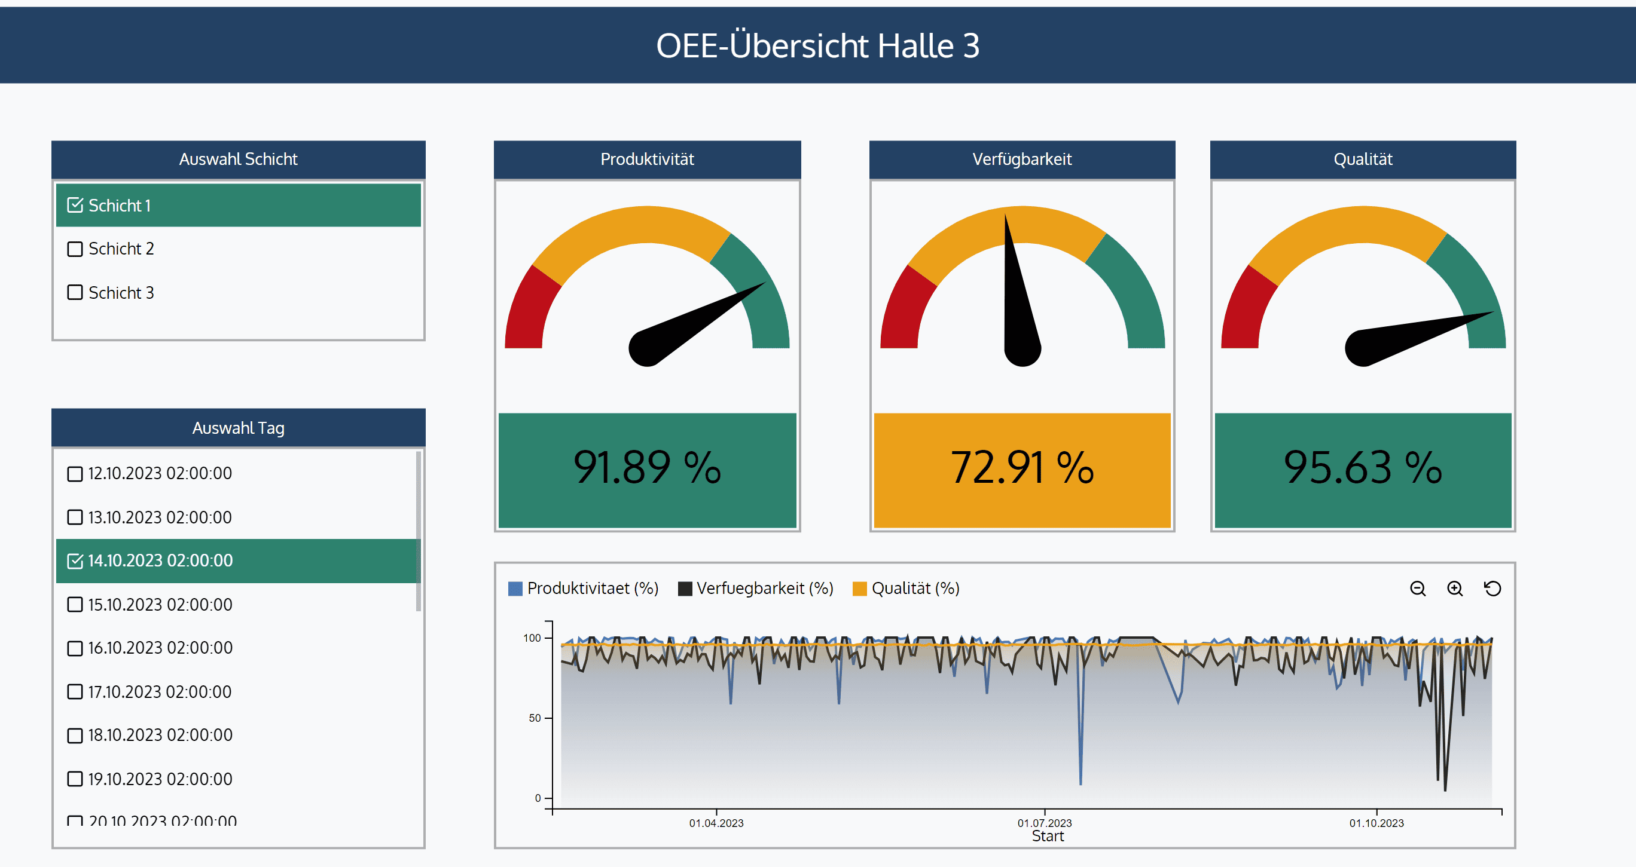Click the Verfügbarkeit panel header
Viewport: 1636px width, 867px height.
pos(1022,159)
